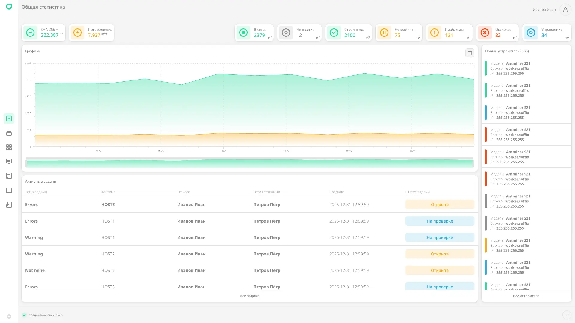Screen dimensions: 575x323
Task: Open the calendar picker above the chart
Action: click(470, 53)
